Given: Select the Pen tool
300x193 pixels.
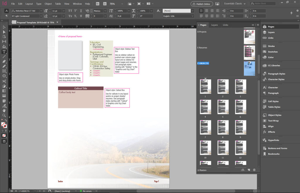Looking at the screenshot, I should (4, 61).
